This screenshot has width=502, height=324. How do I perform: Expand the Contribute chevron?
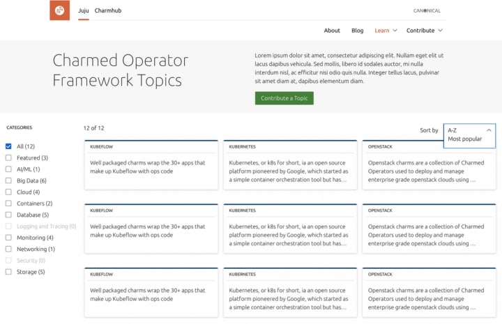tap(440, 31)
